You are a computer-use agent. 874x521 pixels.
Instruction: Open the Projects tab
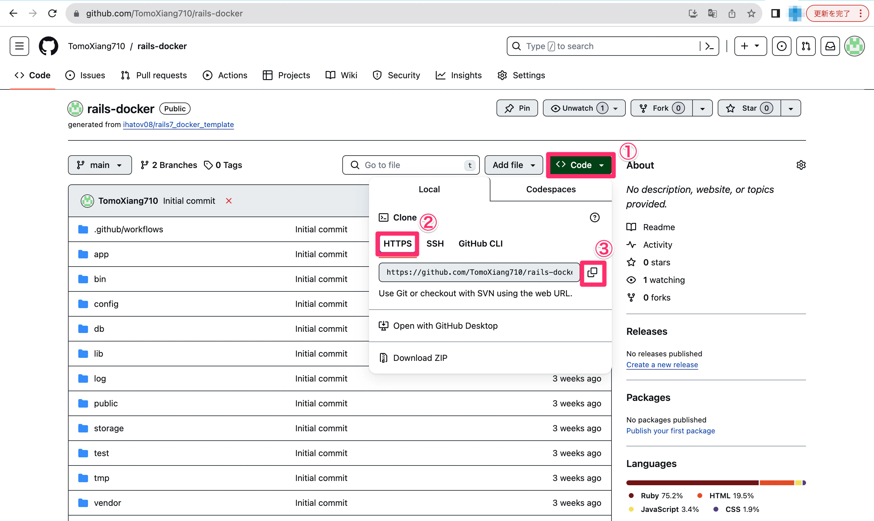click(286, 75)
